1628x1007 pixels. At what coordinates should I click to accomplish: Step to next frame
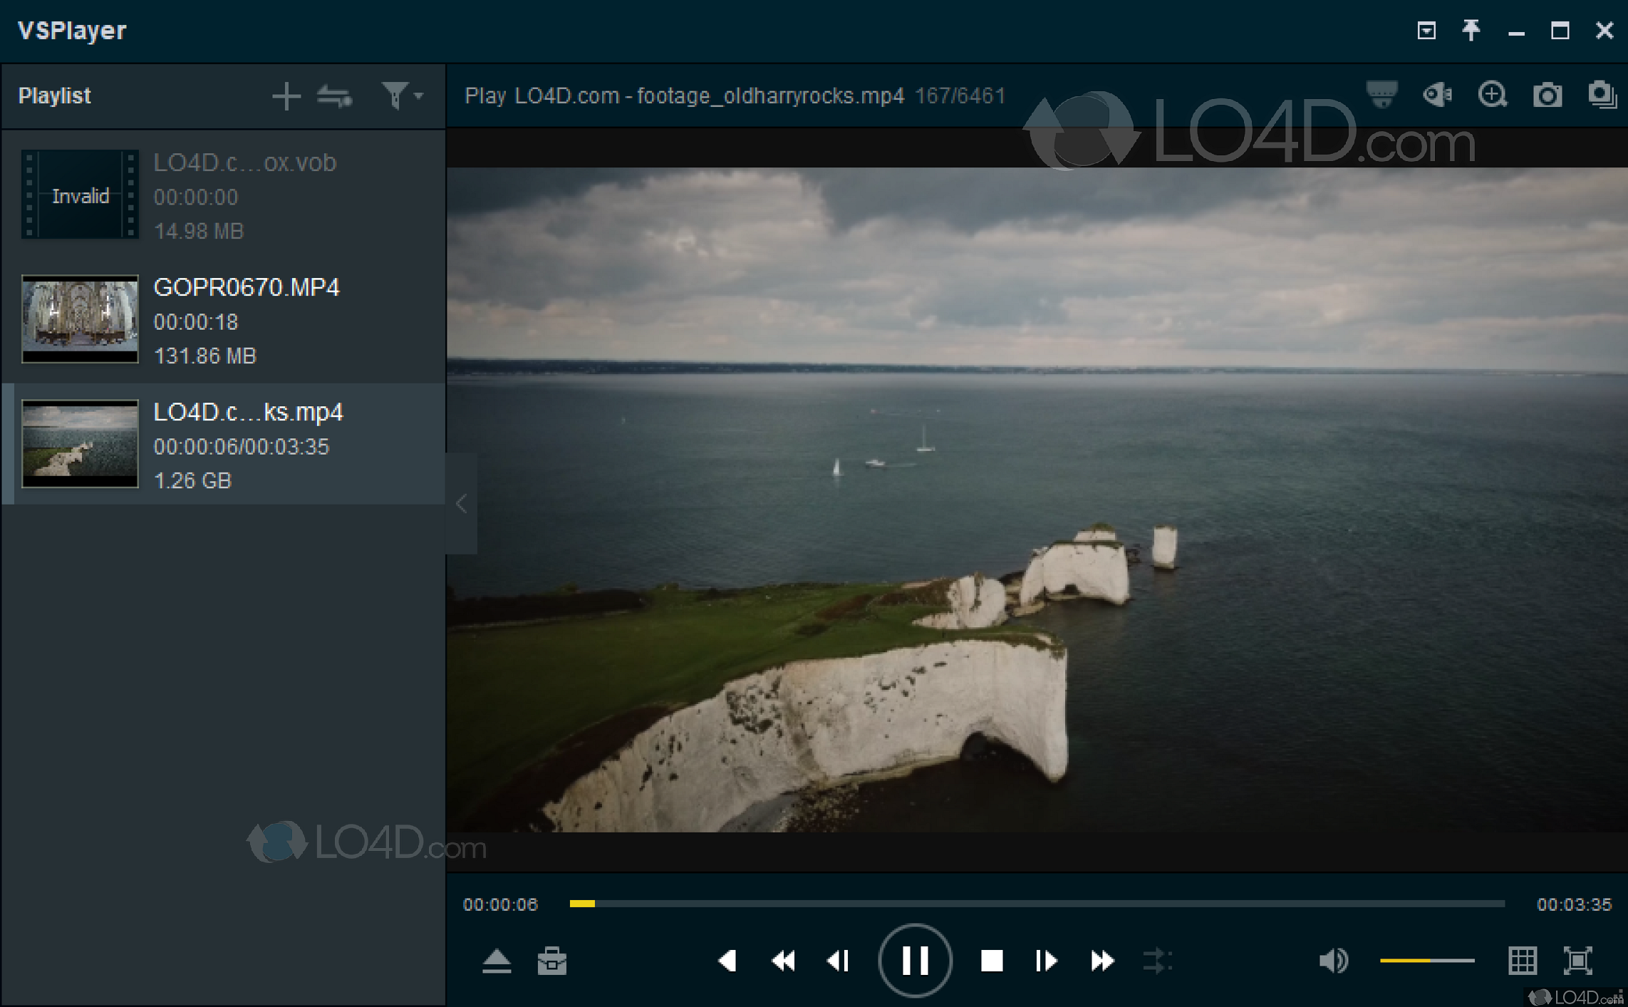(1045, 961)
